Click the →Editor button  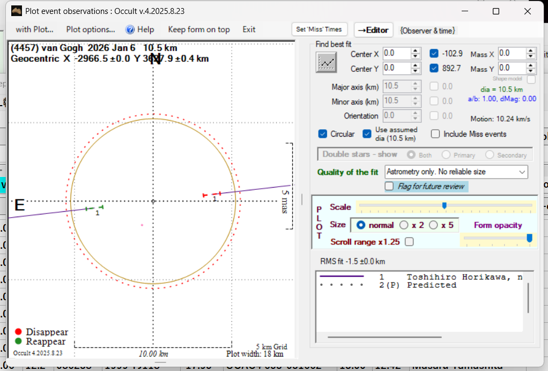[374, 30]
